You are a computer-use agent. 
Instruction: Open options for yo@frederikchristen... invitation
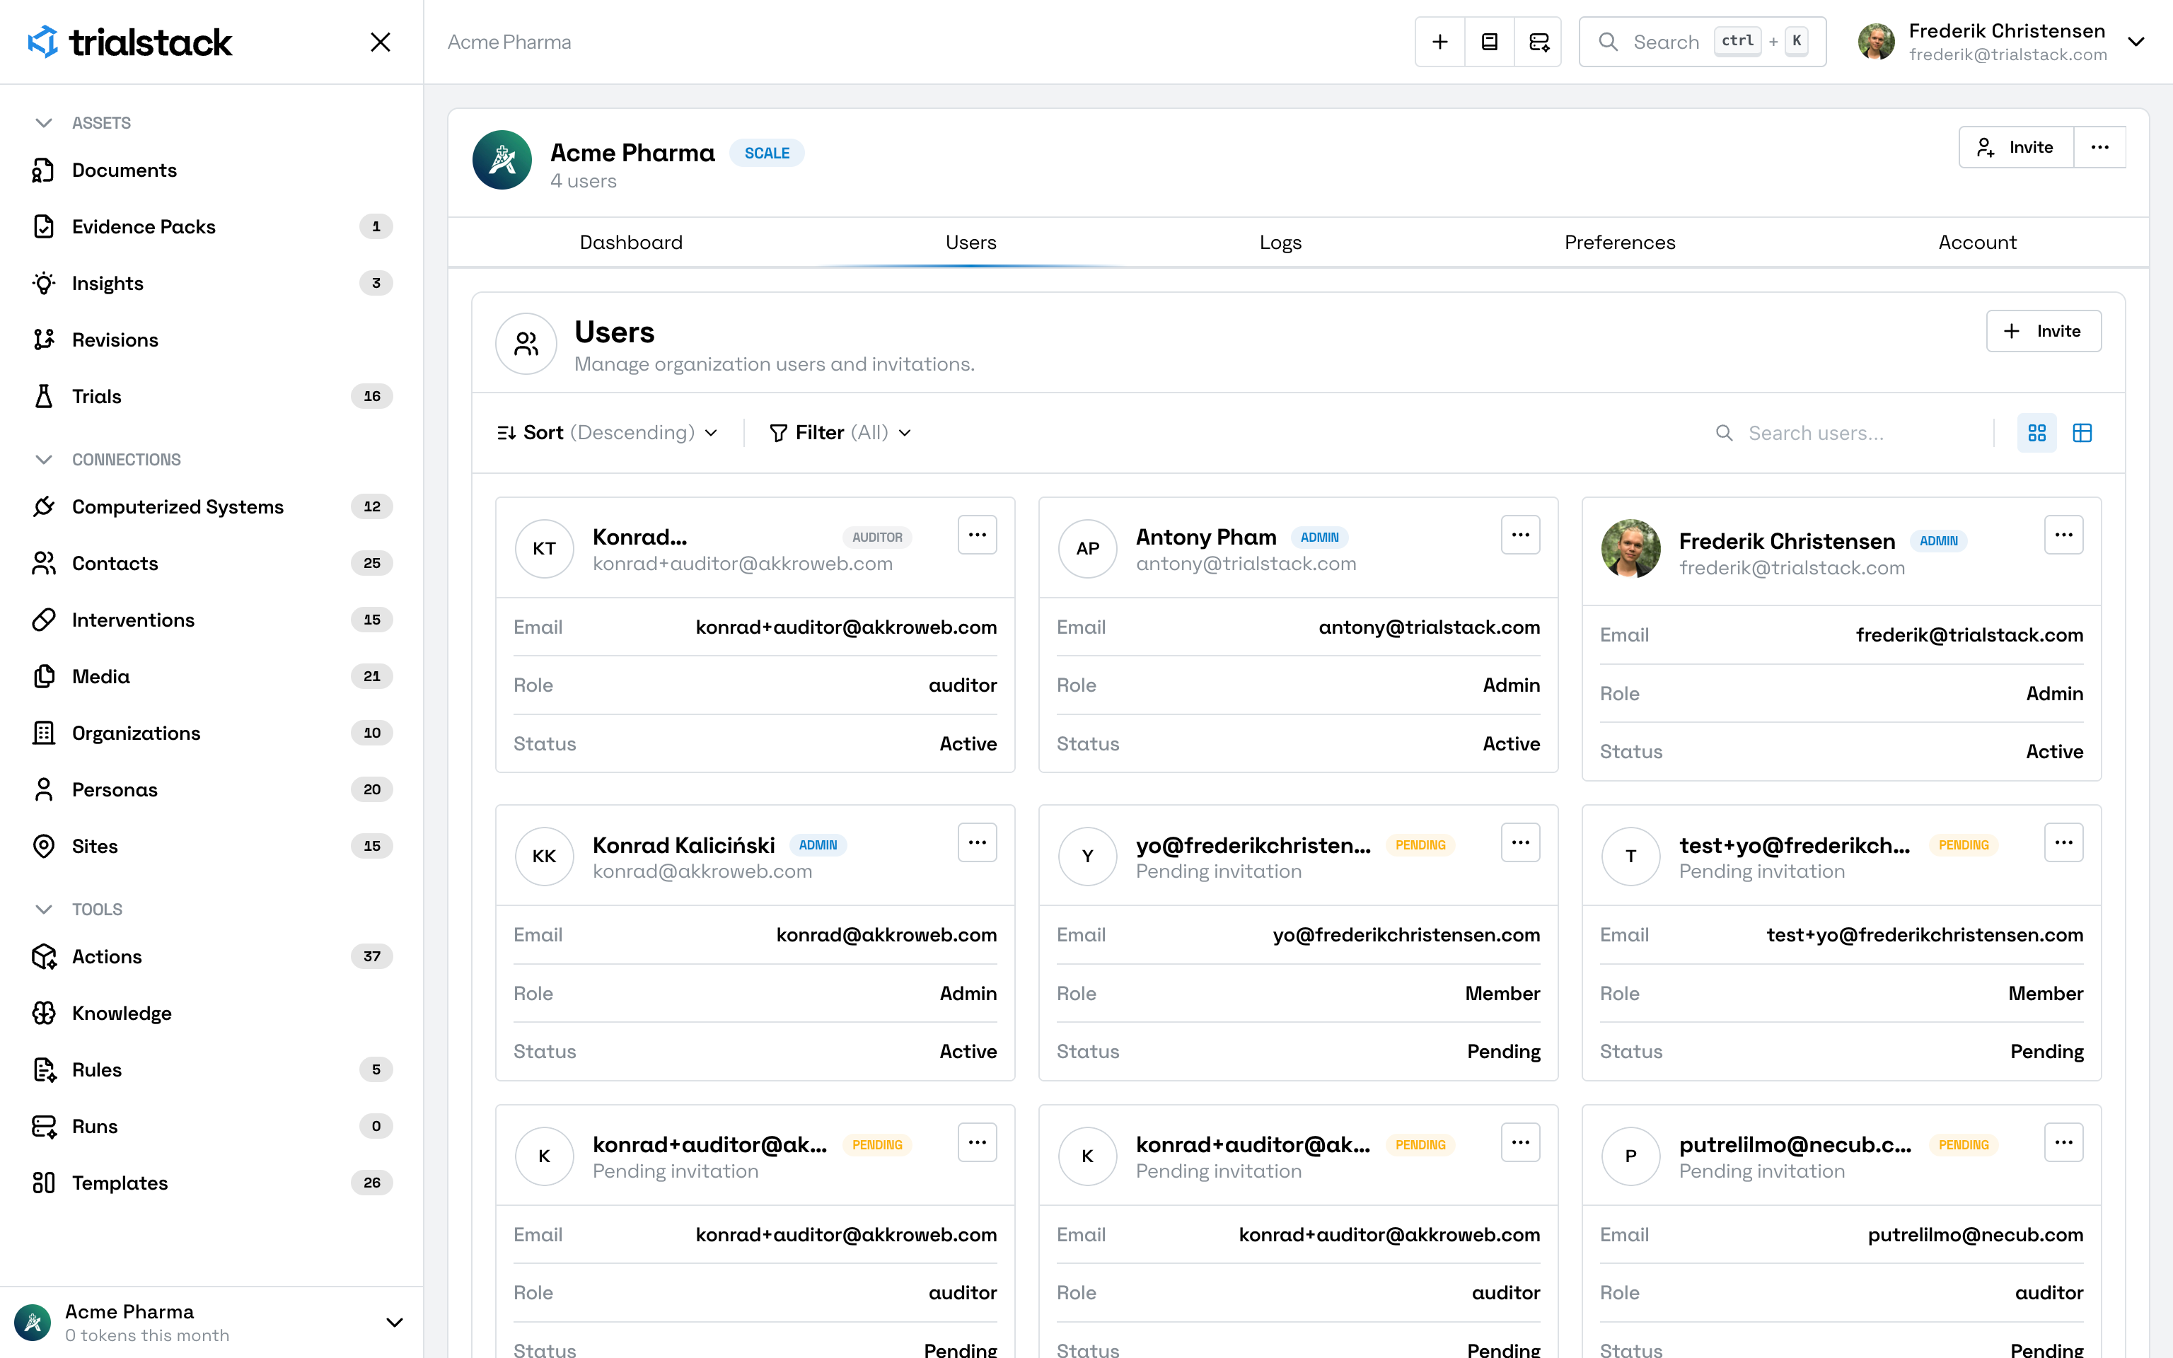1520,842
